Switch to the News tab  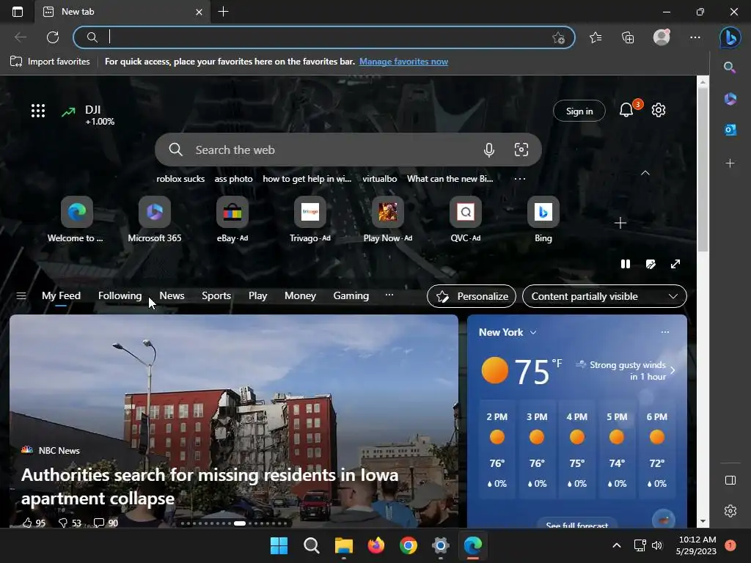172,296
